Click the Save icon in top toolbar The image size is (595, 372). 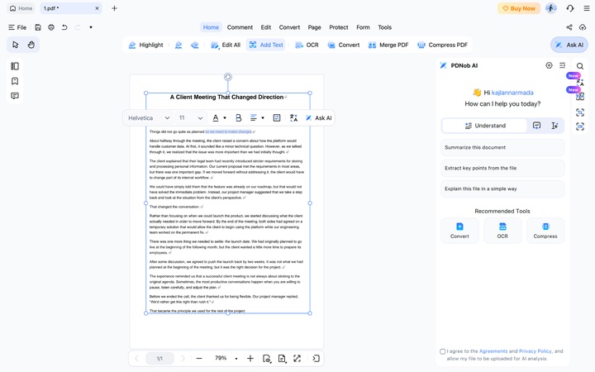point(38,27)
